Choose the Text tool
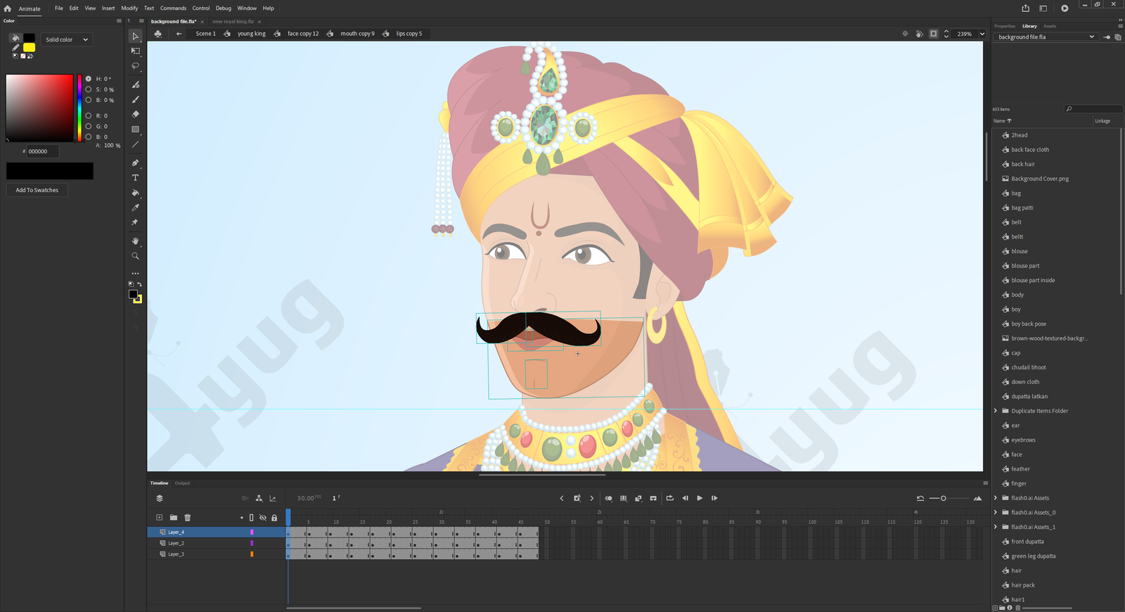The image size is (1125, 612). click(135, 178)
